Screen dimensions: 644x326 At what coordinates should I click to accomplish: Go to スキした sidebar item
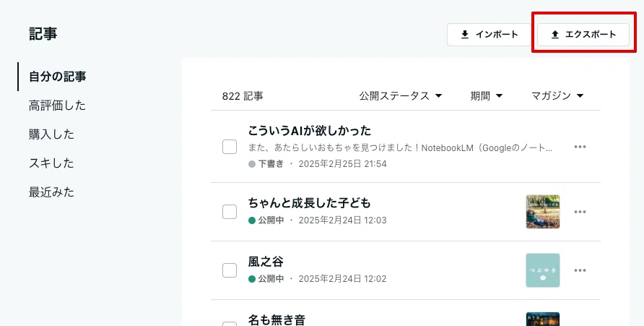(x=51, y=163)
